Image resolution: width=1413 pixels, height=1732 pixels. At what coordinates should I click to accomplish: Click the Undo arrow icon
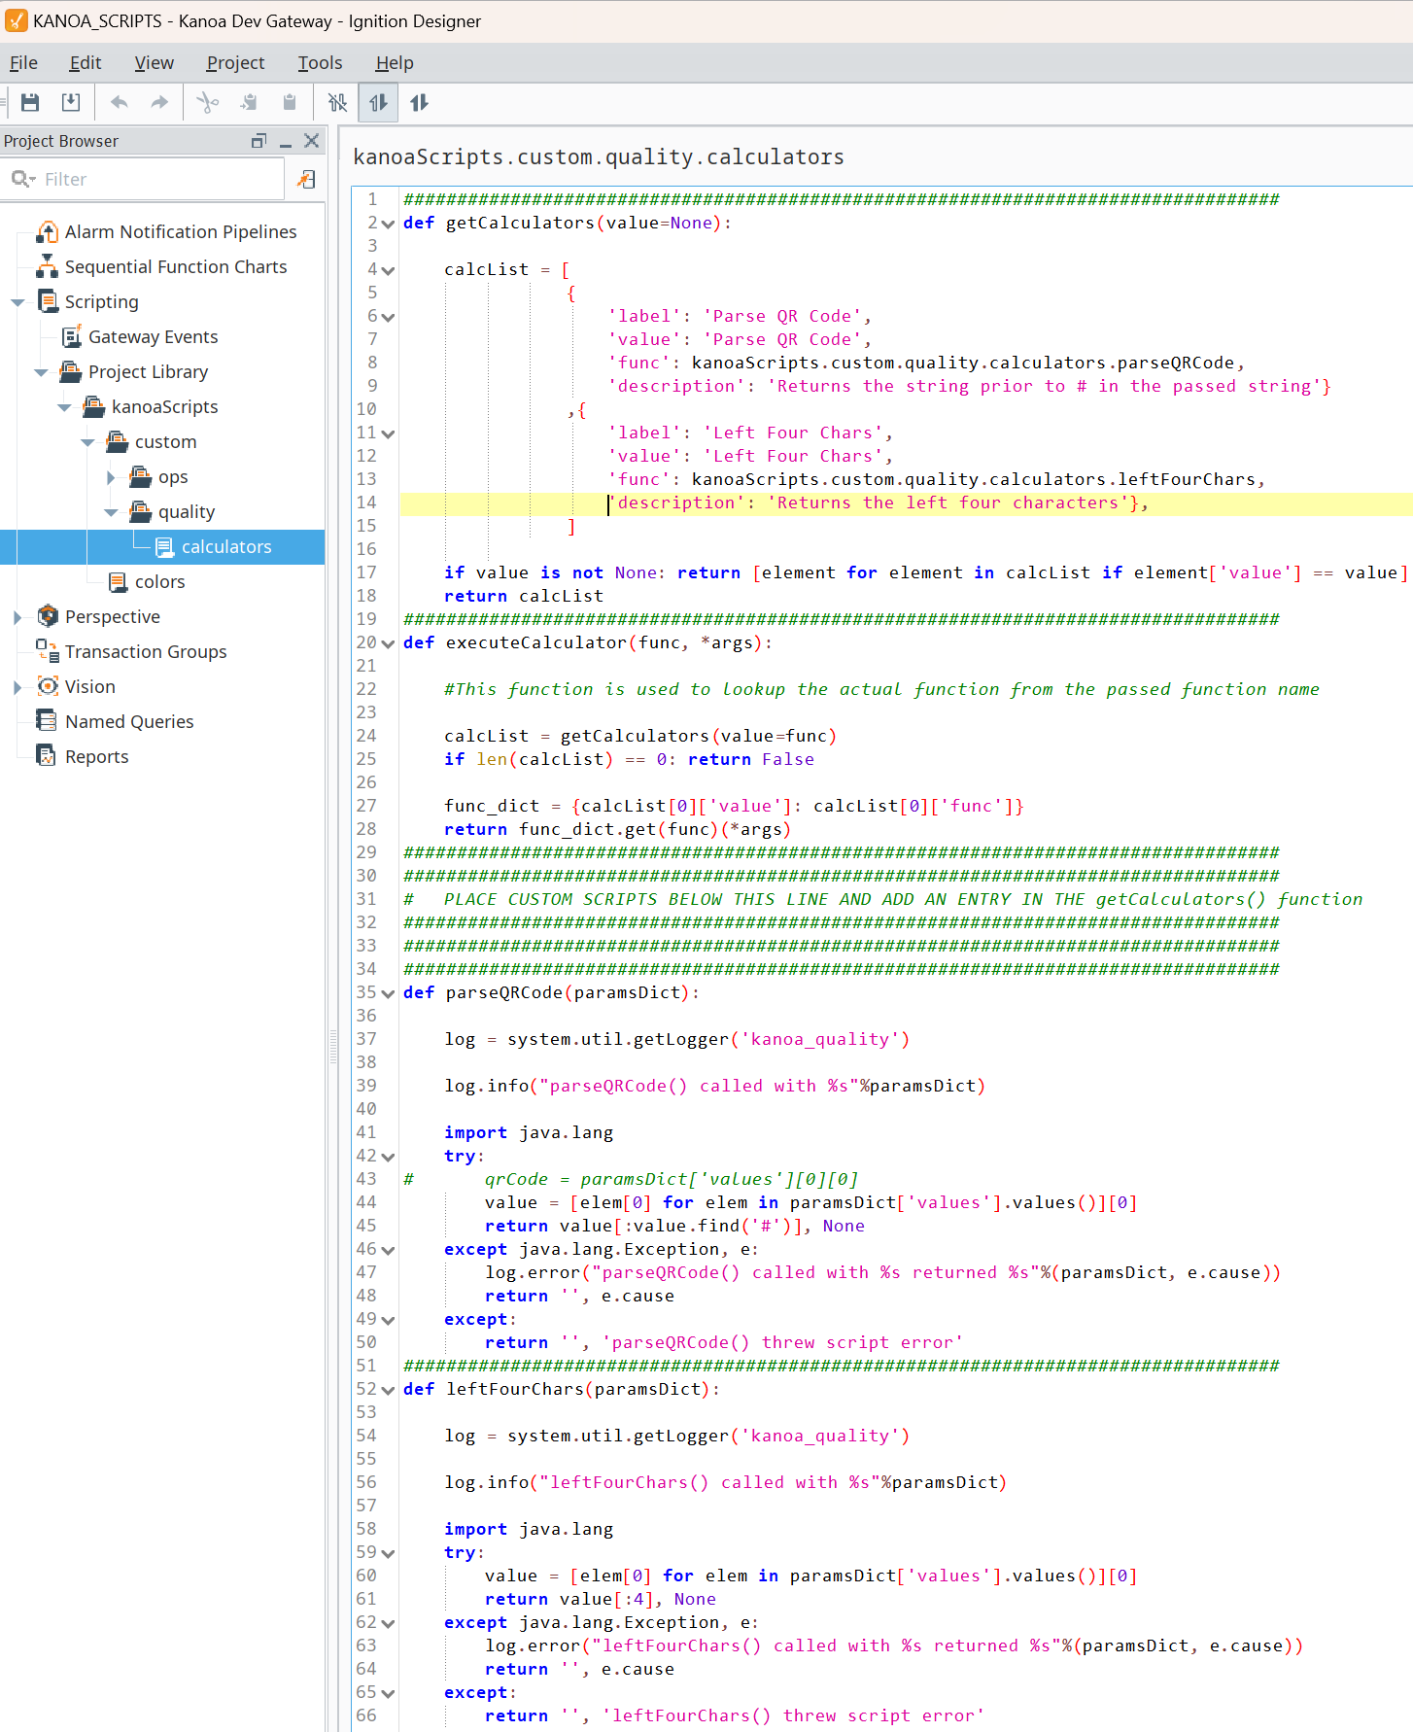pyautogui.click(x=120, y=102)
